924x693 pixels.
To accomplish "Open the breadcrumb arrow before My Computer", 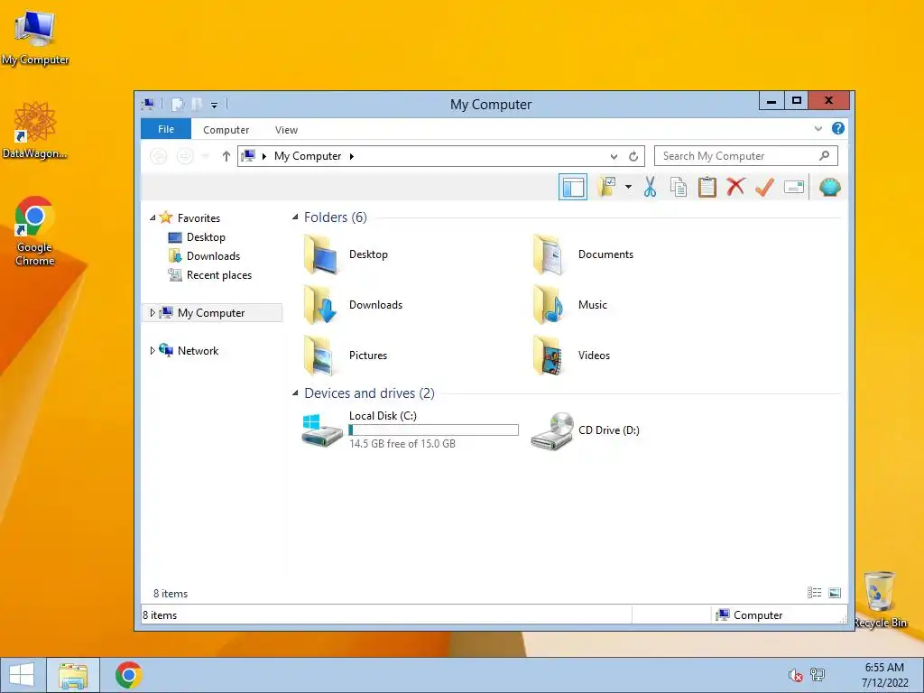I will pos(264,156).
